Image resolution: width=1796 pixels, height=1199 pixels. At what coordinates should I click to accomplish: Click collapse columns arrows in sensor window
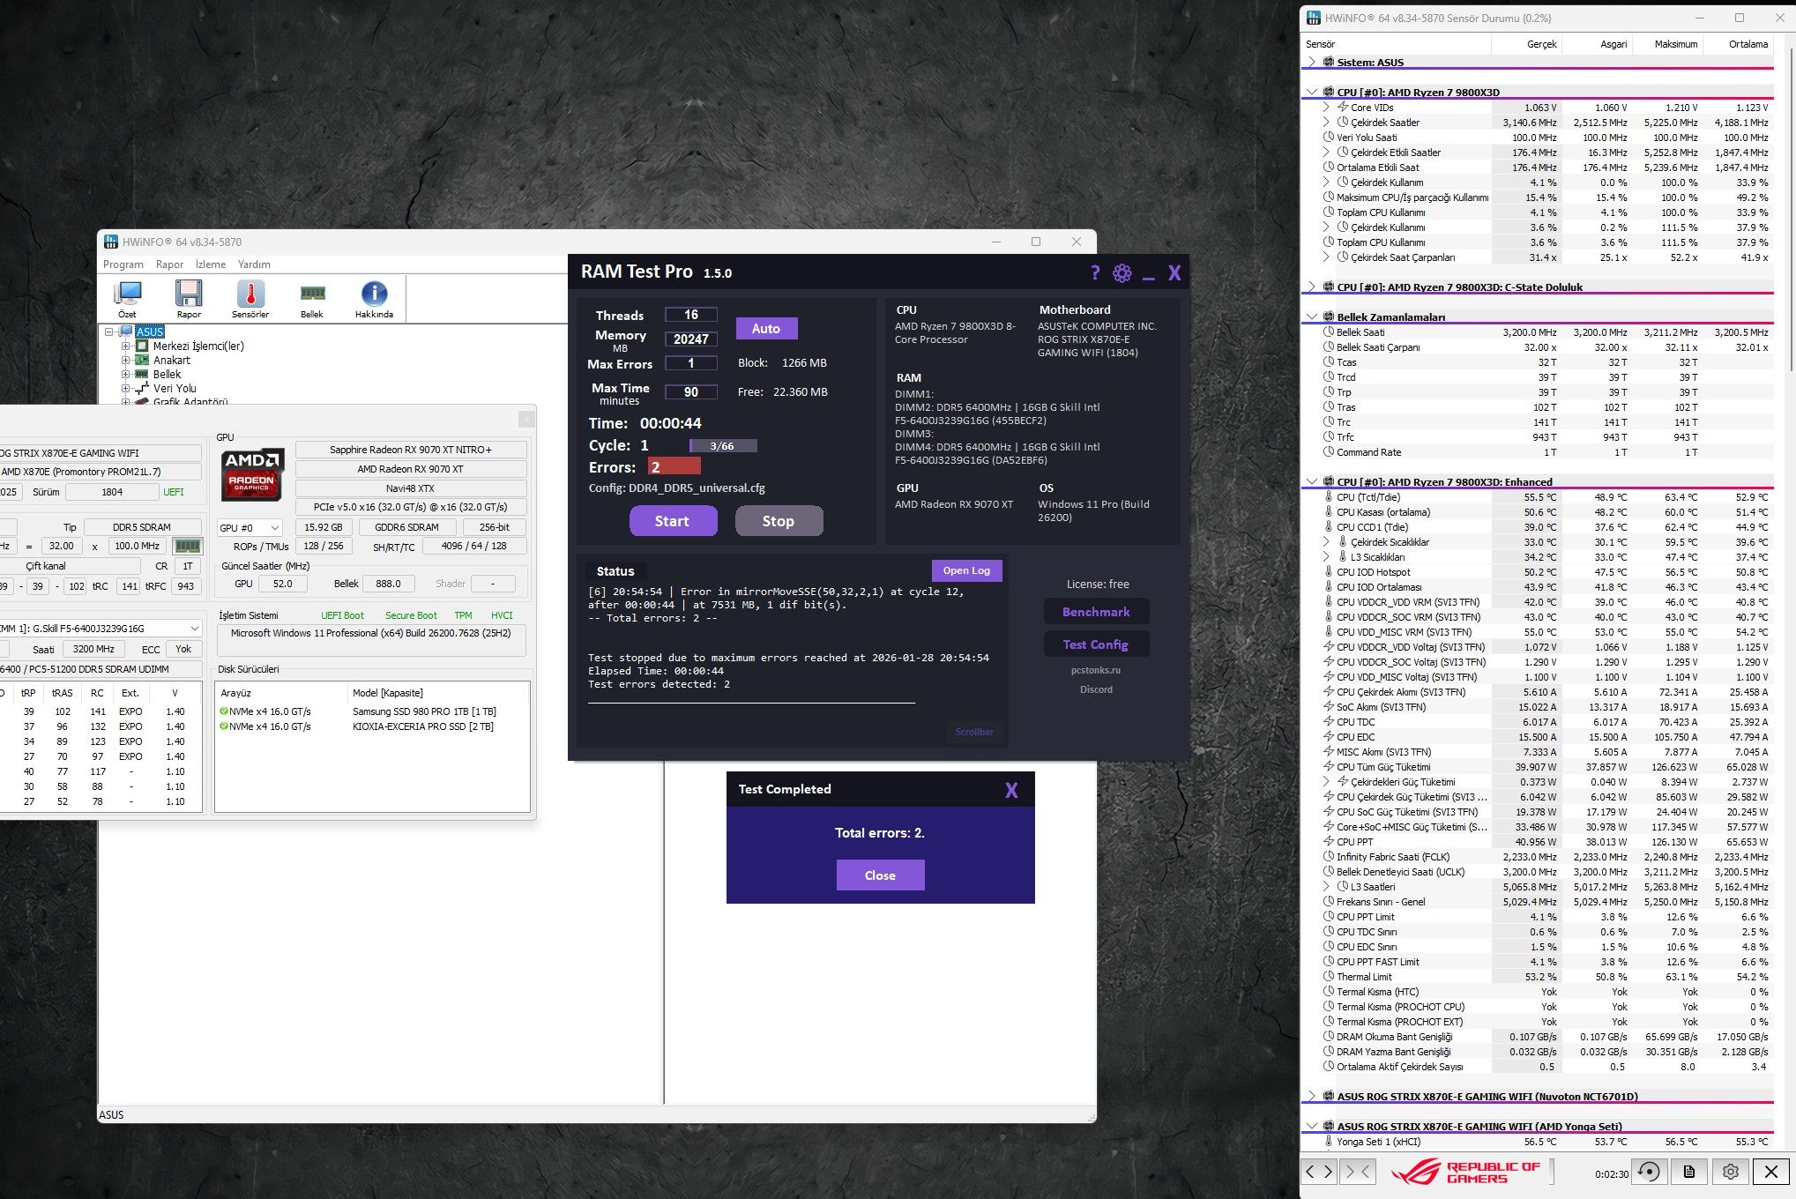[x=1356, y=1172]
